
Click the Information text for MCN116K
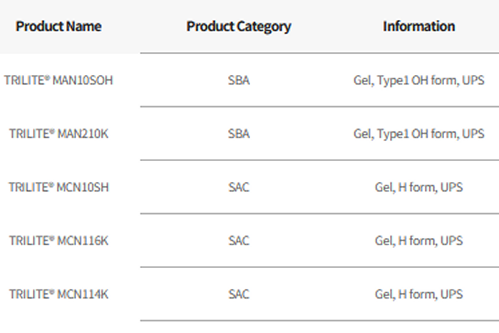(x=418, y=240)
